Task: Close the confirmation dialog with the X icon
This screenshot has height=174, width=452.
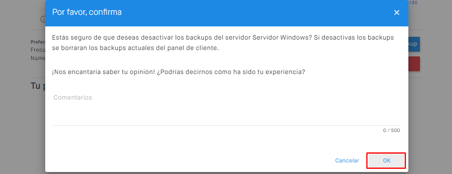Action: pos(397,12)
